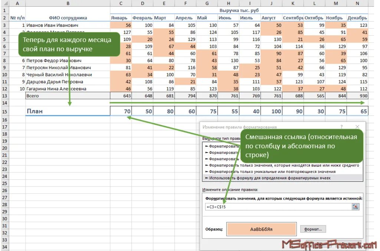Select column C header
The height and width of the screenshot is (251, 380).
tap(121, 3)
